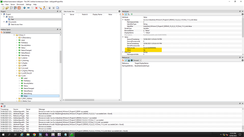Image resolution: width=244 pixels, height=137 pixels.
Task: Select V_Ingress_Filtering in Address Space
Action: (27, 71)
